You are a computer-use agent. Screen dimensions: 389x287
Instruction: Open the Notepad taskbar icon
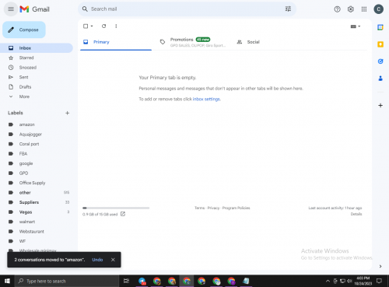tap(246, 281)
